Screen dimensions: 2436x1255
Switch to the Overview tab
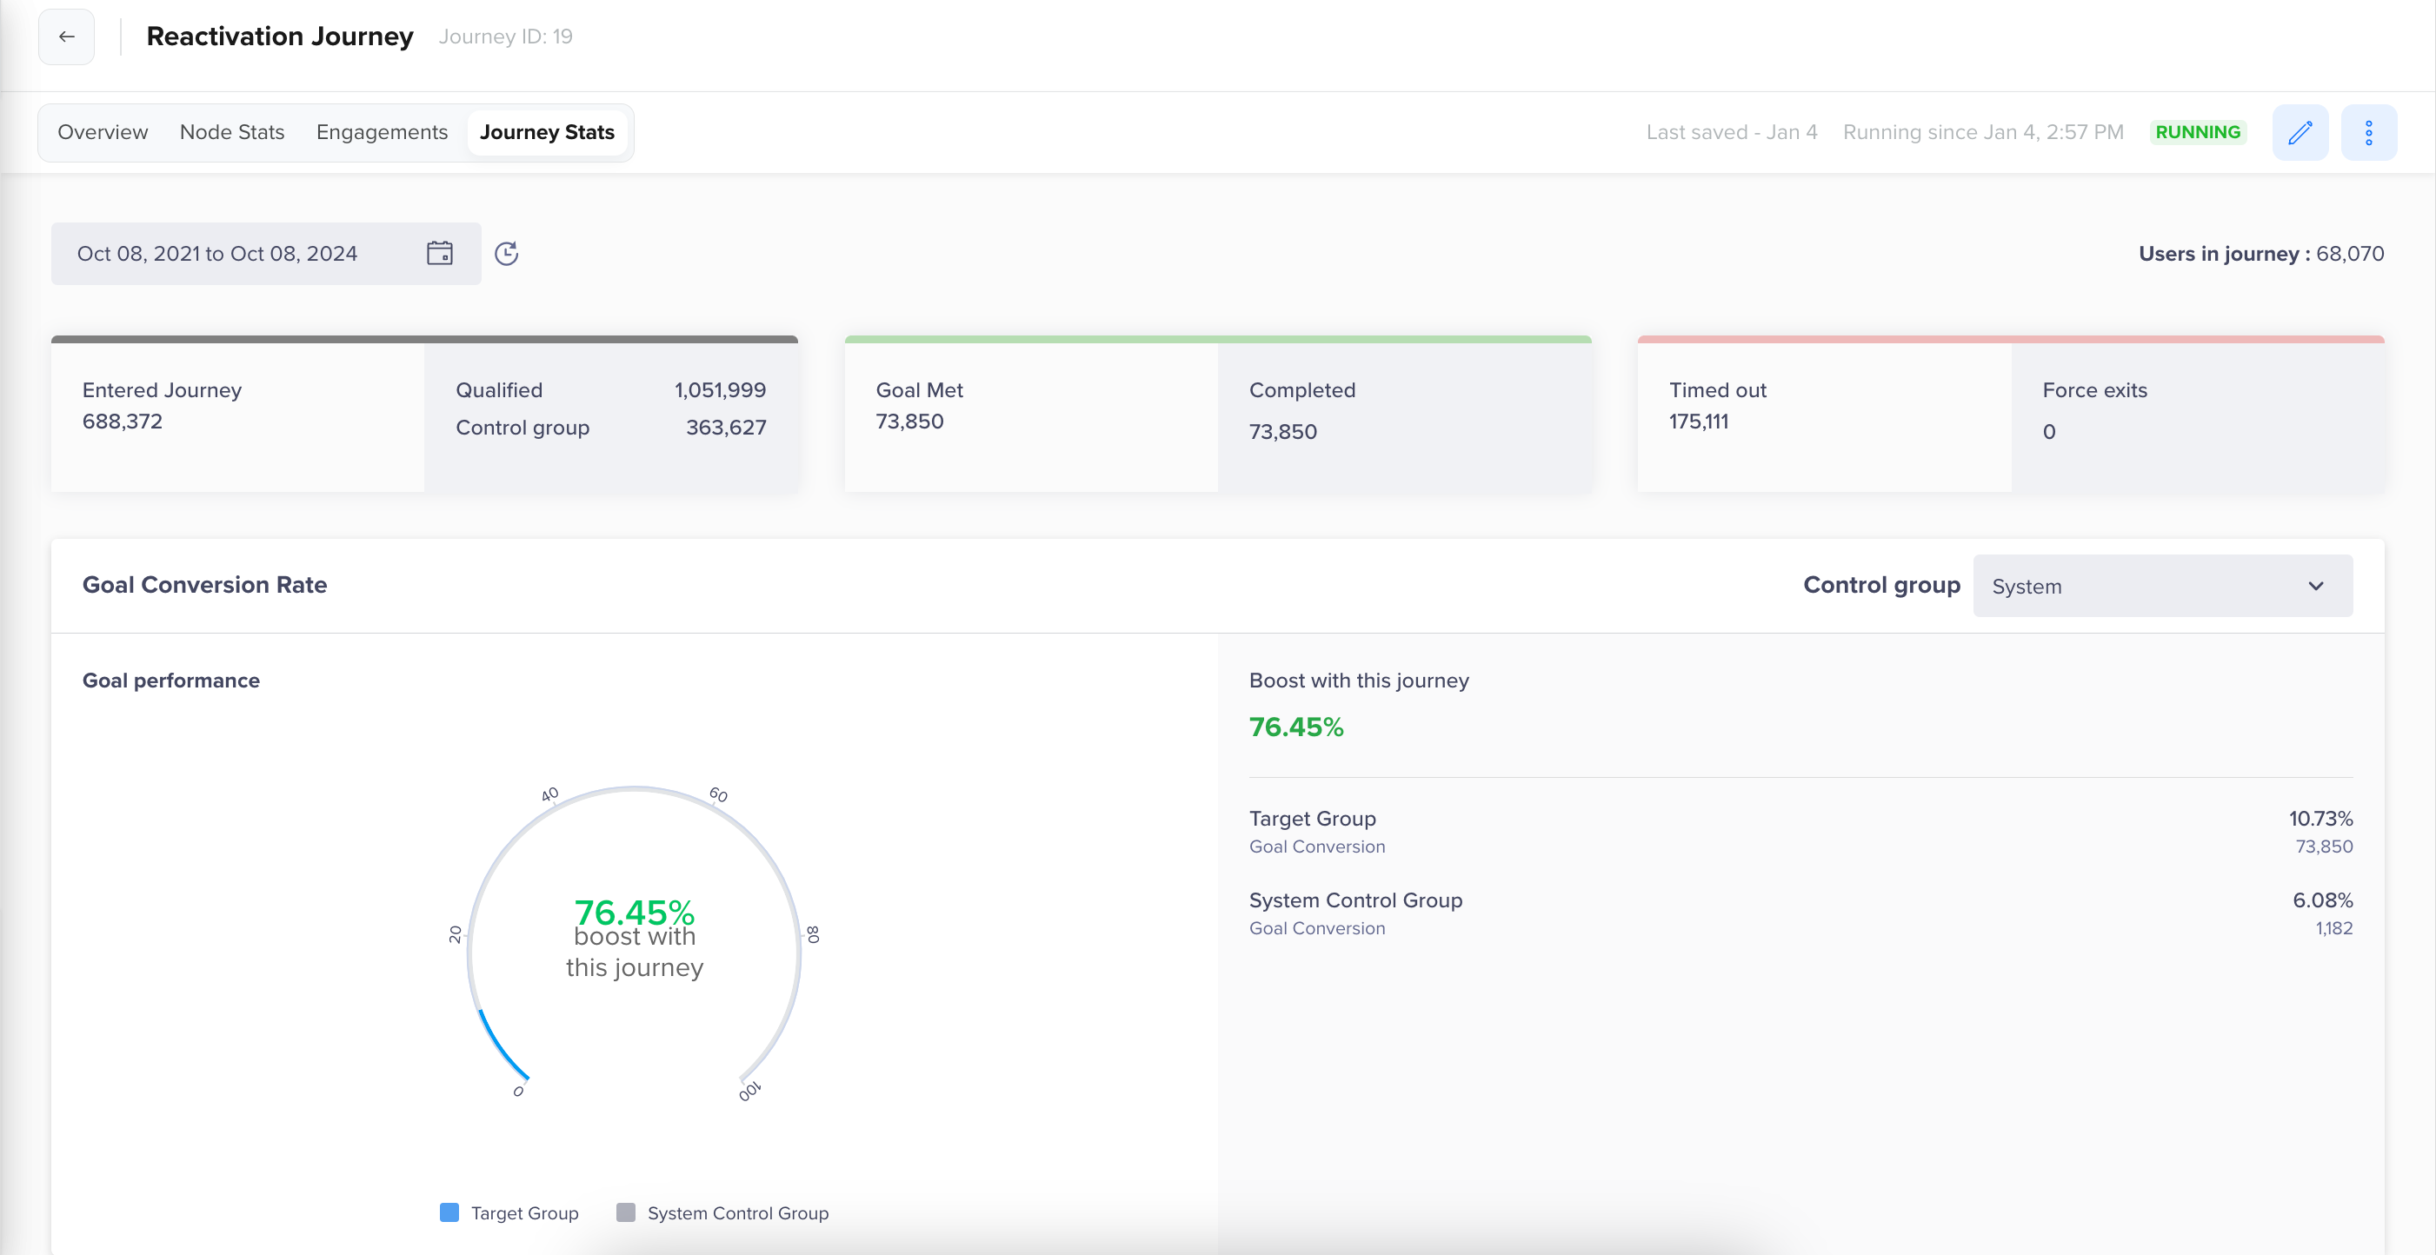[102, 132]
